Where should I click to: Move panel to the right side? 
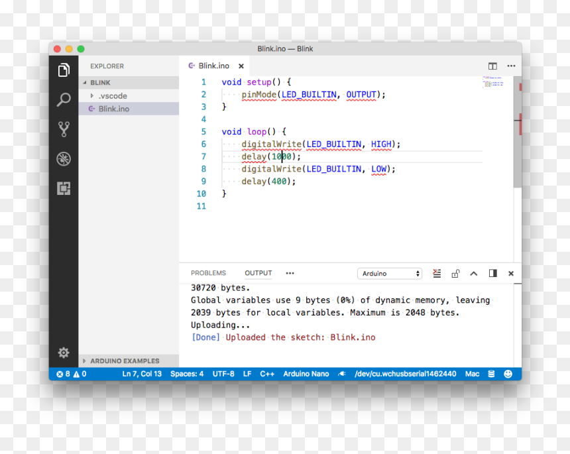coord(493,273)
